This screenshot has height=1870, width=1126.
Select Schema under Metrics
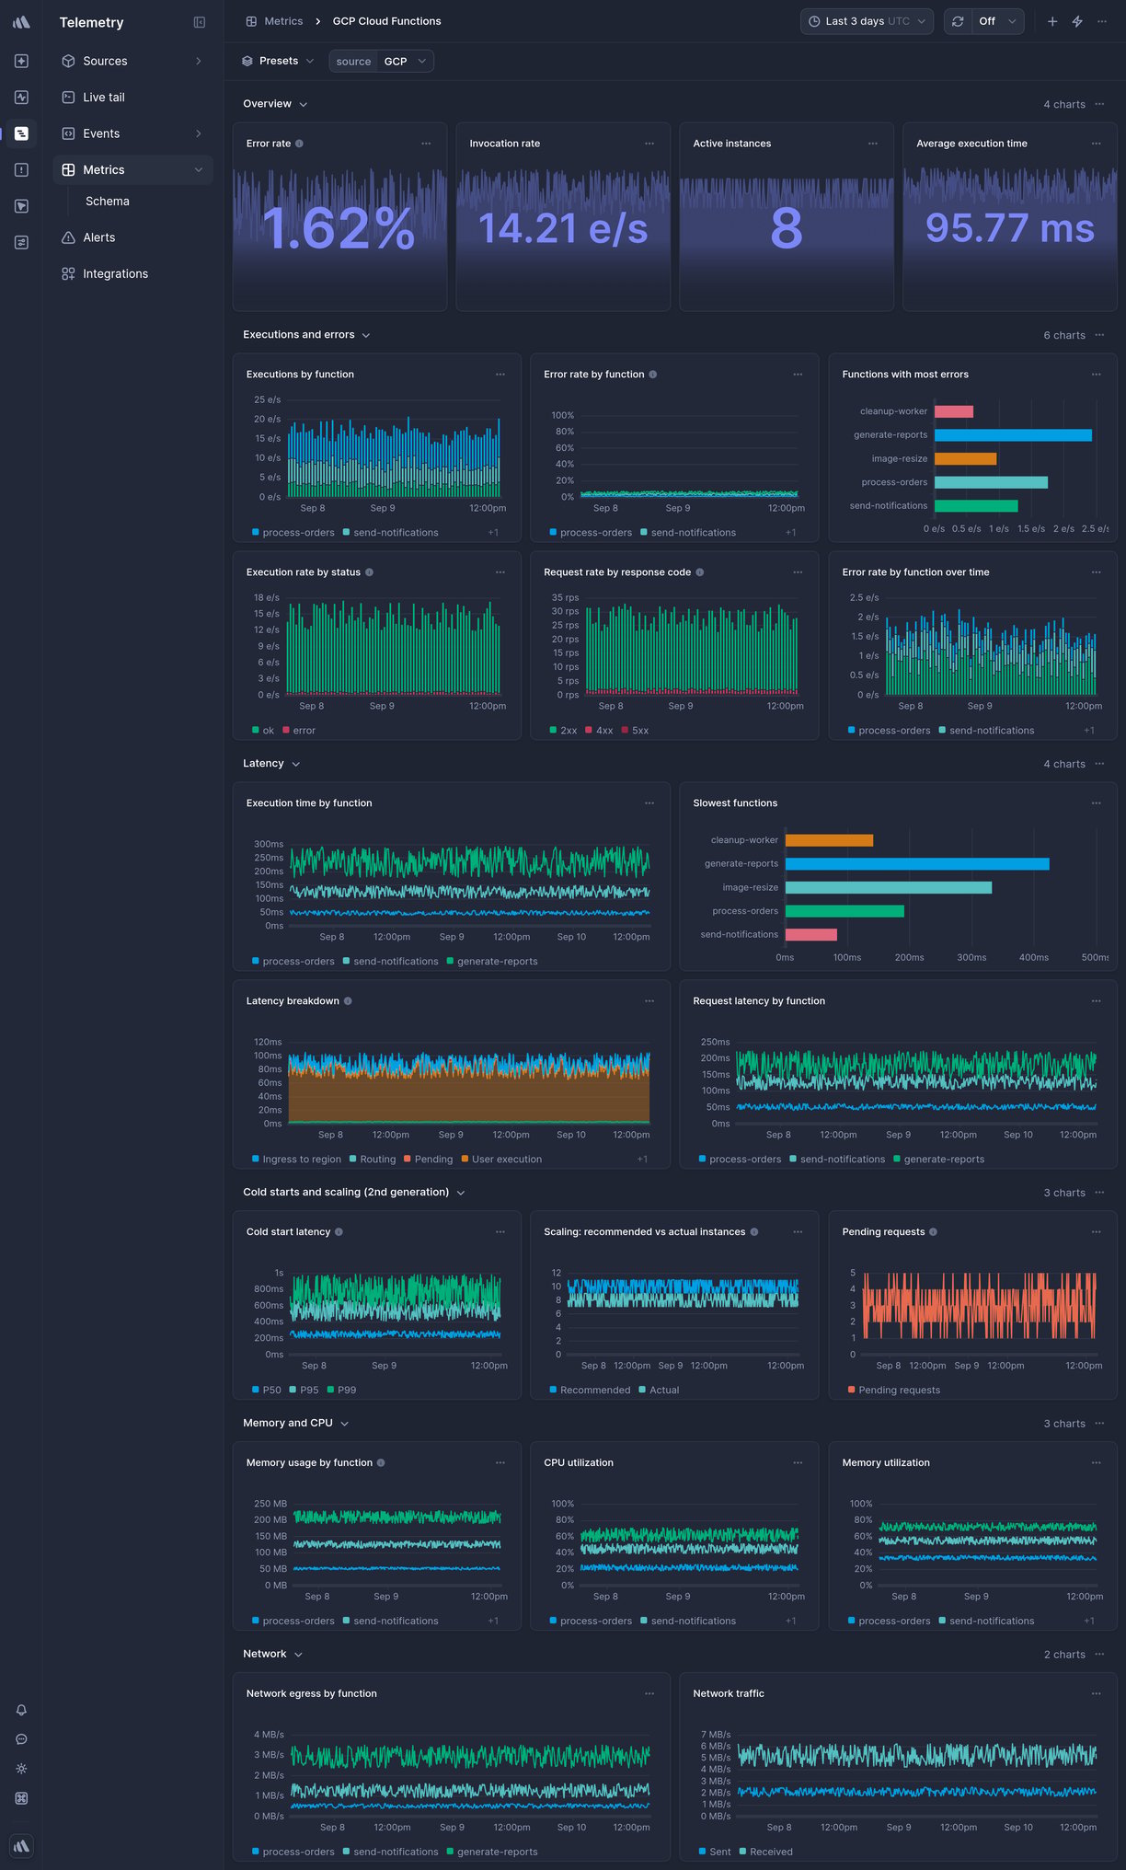point(108,202)
